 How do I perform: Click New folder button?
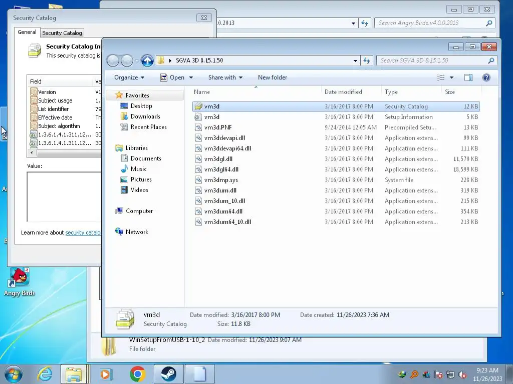[273, 77]
